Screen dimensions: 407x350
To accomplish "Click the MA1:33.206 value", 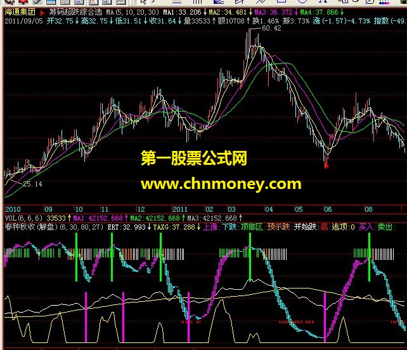I will tap(182, 12).
